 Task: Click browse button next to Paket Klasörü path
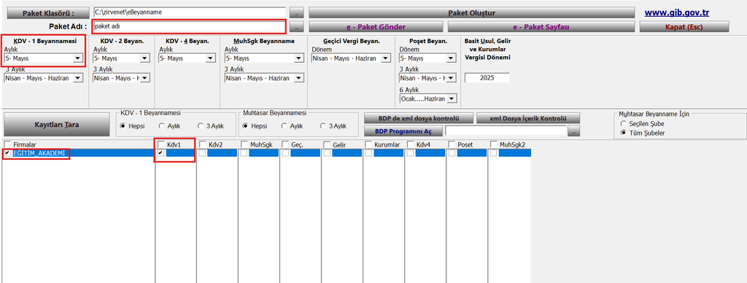296,12
